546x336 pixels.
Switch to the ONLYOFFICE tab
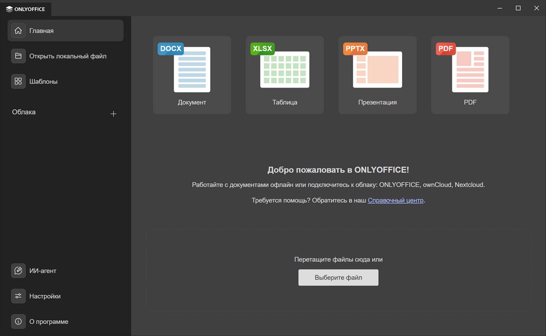point(26,8)
